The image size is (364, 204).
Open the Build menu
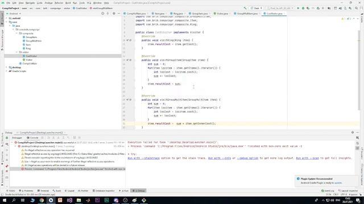(x=68, y=3)
